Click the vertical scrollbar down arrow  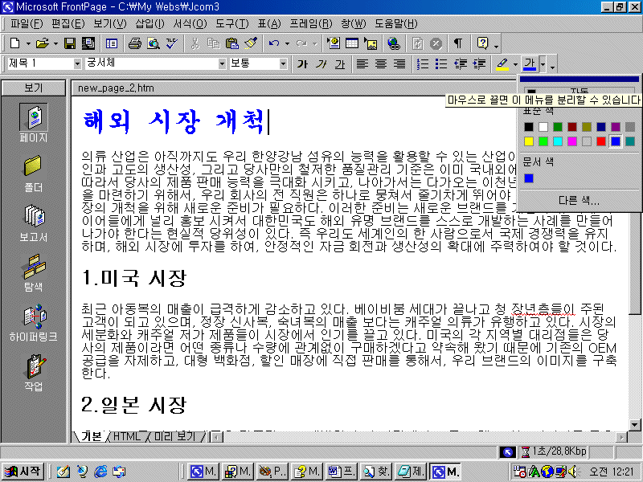click(x=634, y=425)
